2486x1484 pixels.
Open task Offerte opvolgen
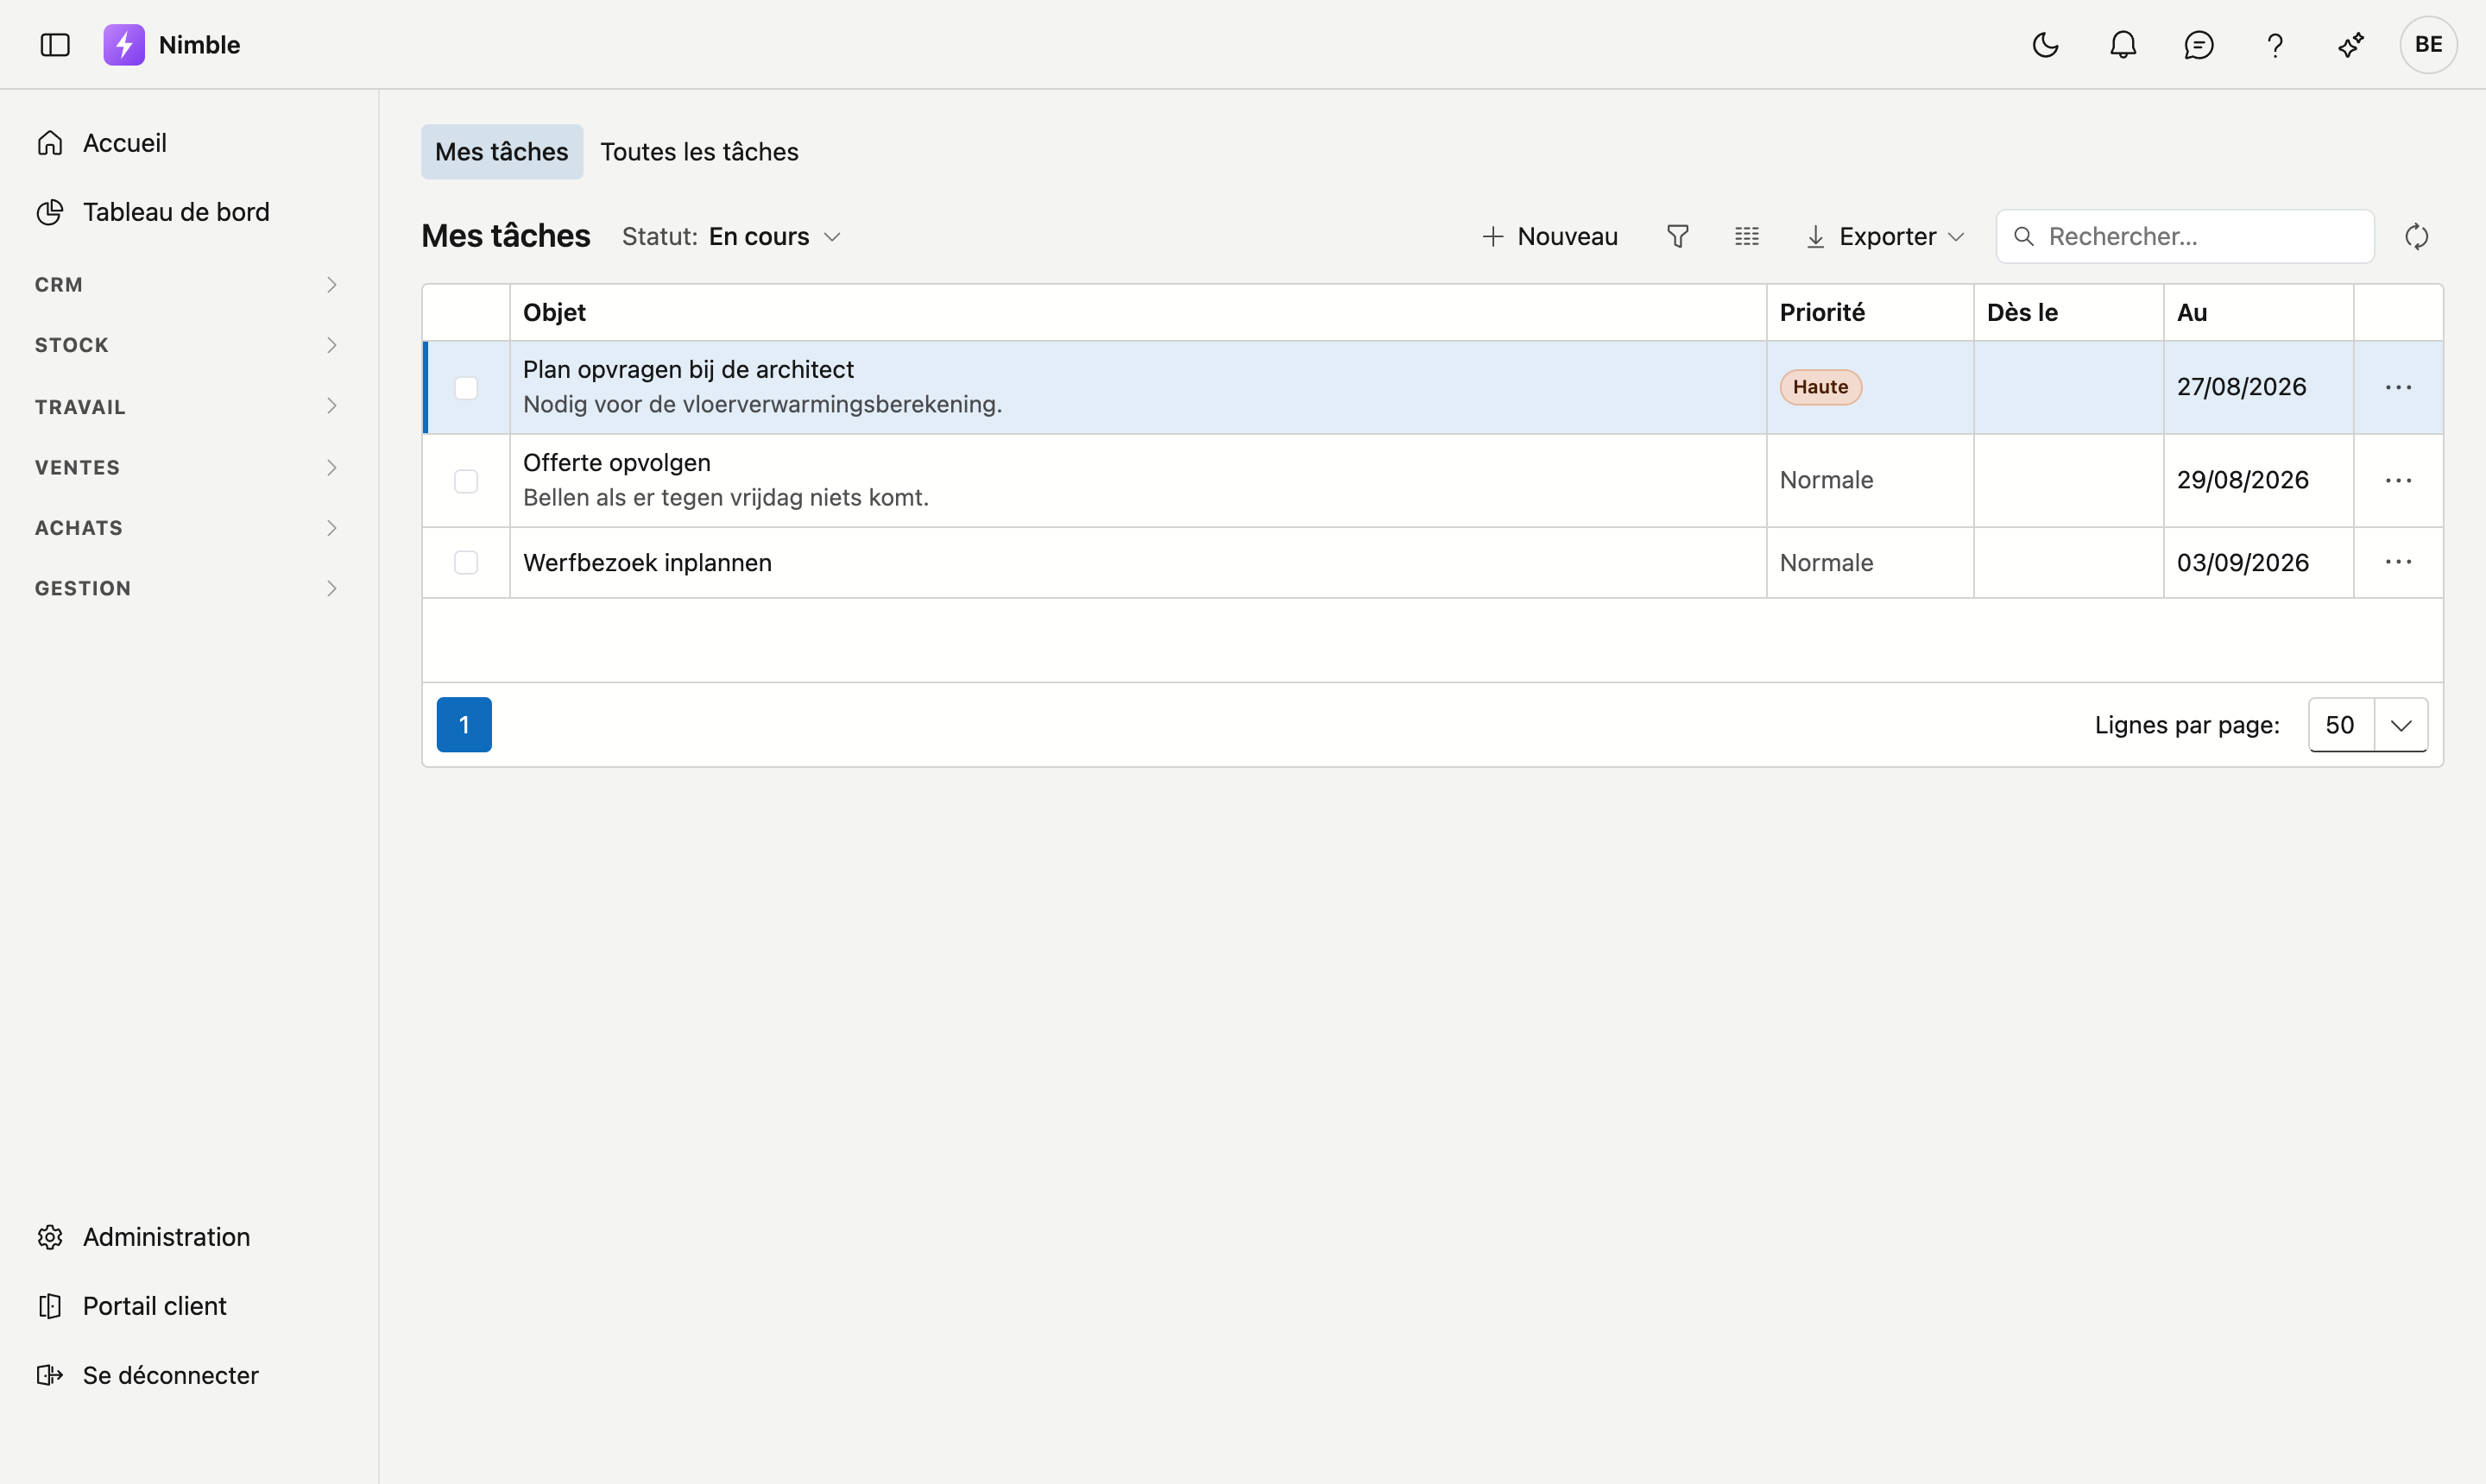pyautogui.click(x=616, y=463)
